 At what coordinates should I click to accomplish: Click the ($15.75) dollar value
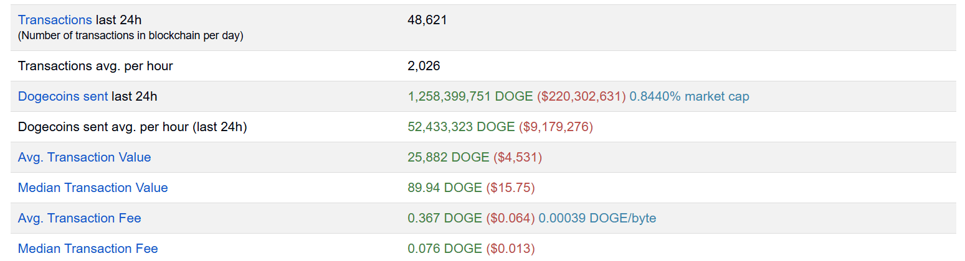click(510, 188)
